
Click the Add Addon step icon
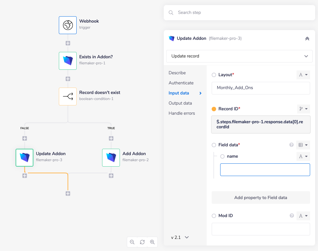pyautogui.click(x=111, y=157)
